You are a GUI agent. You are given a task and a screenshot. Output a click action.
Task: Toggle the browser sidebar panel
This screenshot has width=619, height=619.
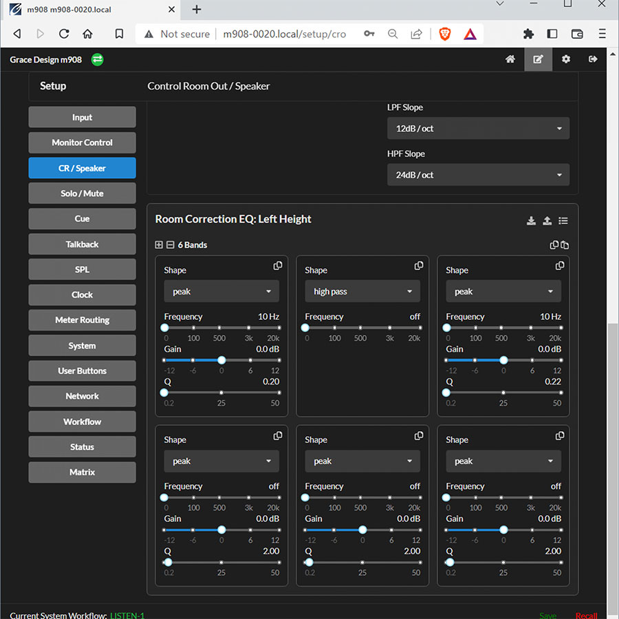(552, 34)
